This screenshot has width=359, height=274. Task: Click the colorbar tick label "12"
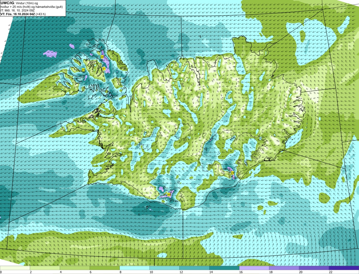(181, 272)
